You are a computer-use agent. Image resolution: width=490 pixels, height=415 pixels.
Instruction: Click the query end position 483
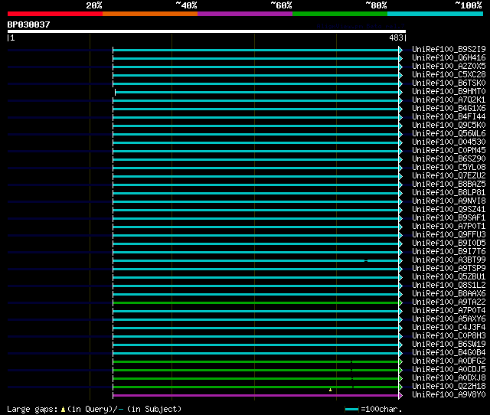pyautogui.click(x=396, y=38)
